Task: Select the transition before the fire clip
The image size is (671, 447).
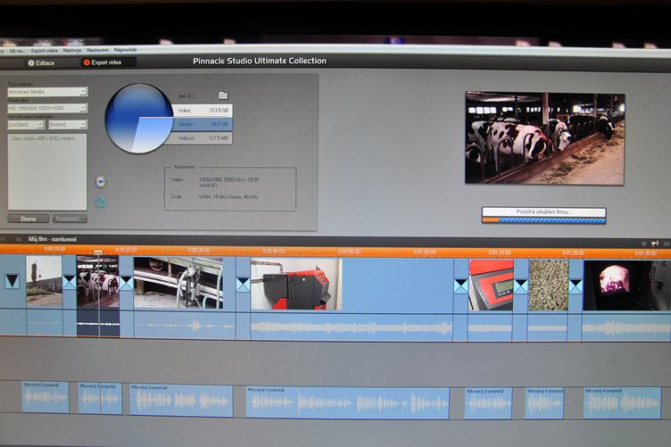Action: (x=576, y=286)
